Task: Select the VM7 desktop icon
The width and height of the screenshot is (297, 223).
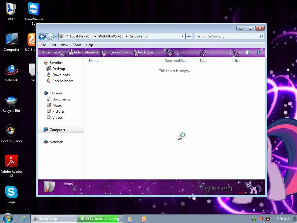Action: pos(11,11)
